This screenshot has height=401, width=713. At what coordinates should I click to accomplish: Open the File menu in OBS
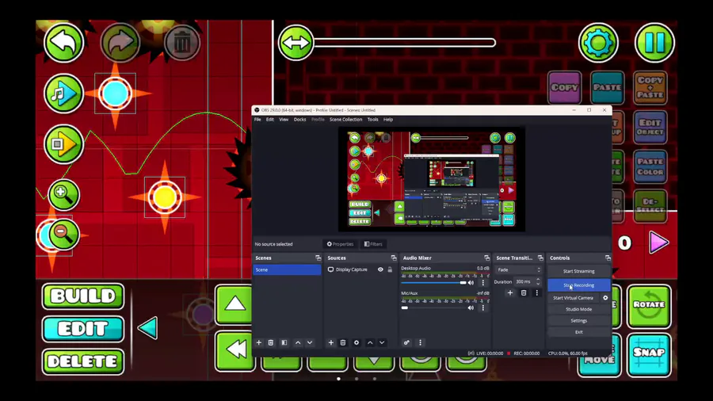[257, 120]
